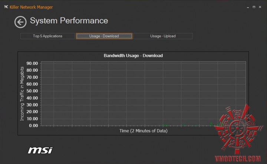Click the 0.00 value on the y-axis
Image resolution: width=267 pixels, height=164 pixels.
(x=33, y=126)
